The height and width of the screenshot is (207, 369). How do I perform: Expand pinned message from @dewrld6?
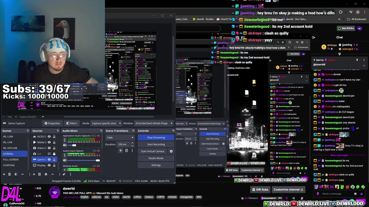tap(364, 65)
